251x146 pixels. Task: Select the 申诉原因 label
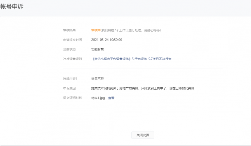click(x=69, y=88)
